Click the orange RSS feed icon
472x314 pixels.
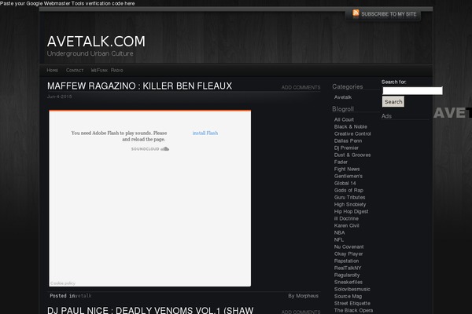356,13
